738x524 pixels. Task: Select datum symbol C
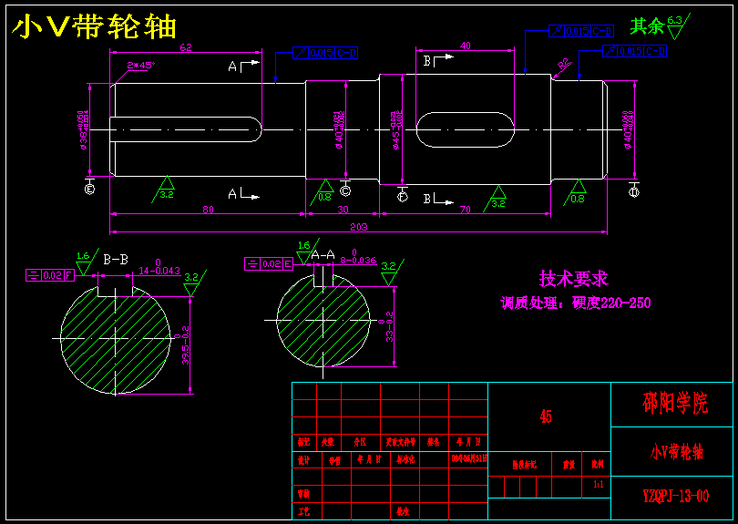[345, 190]
